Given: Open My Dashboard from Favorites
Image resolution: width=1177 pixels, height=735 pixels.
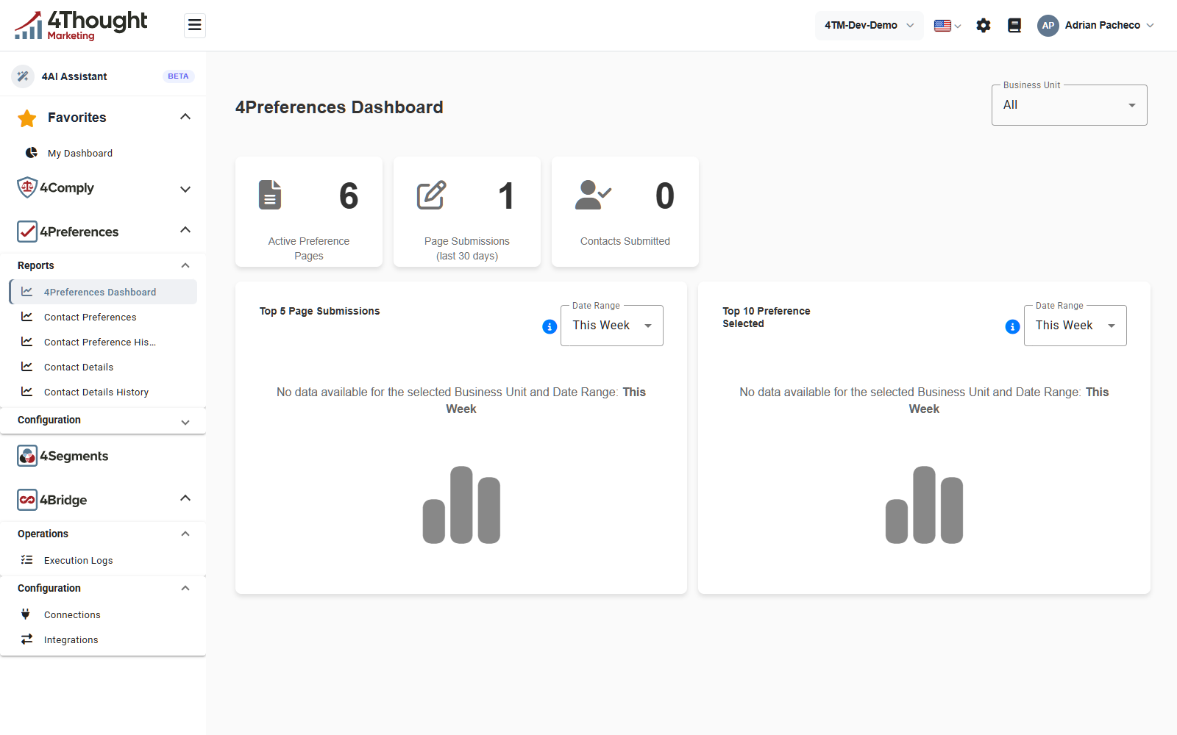Looking at the screenshot, I should tap(80, 153).
